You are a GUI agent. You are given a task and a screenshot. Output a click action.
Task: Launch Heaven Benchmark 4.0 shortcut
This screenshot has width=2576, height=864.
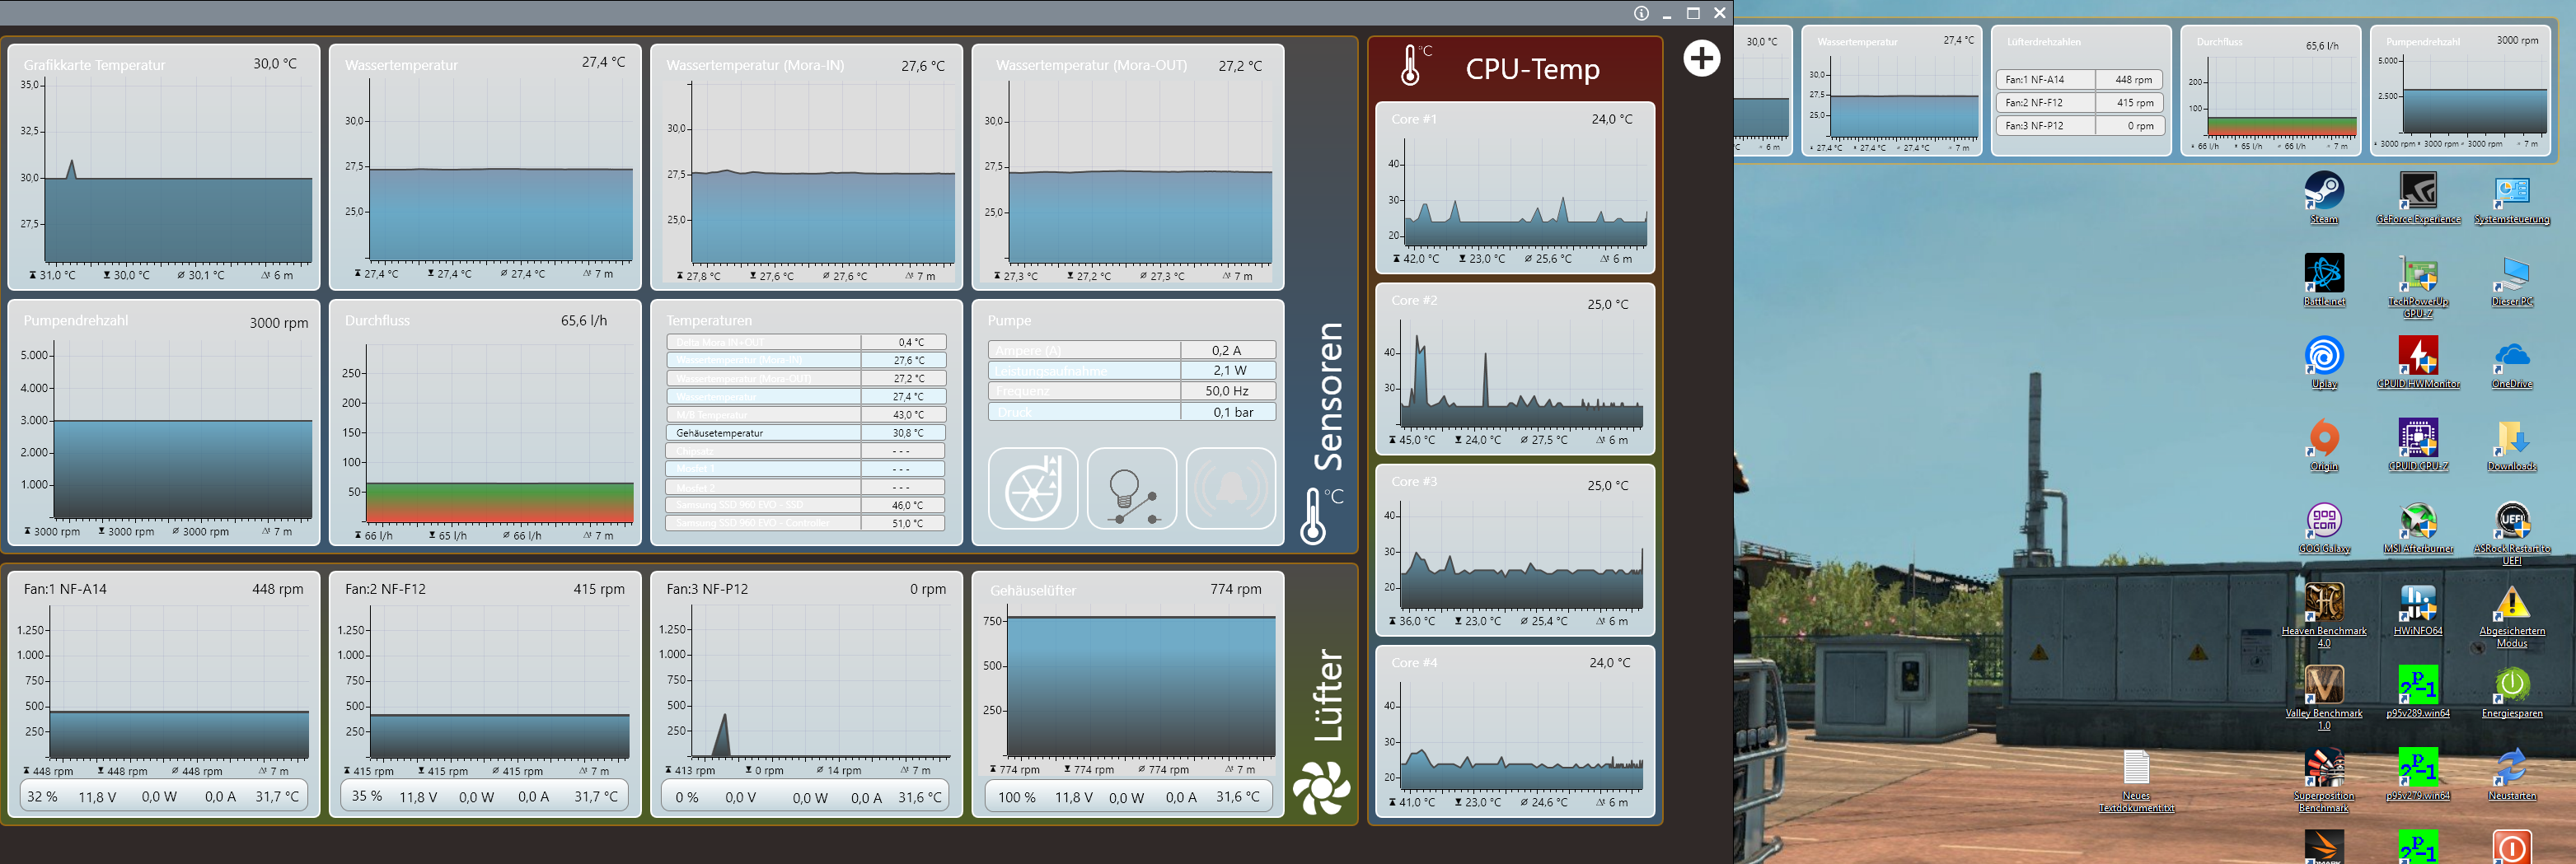tap(2323, 604)
